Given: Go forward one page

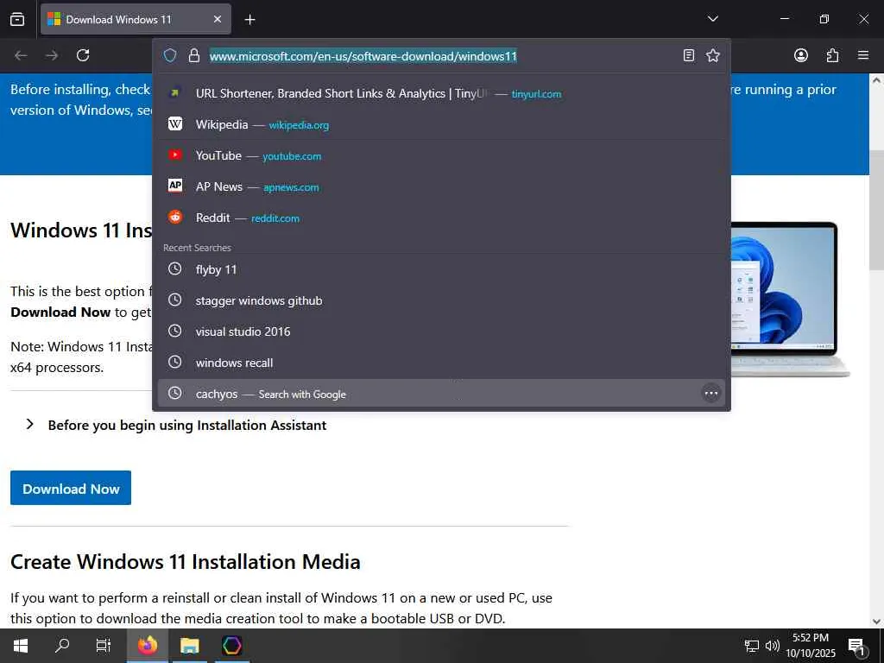Looking at the screenshot, I should tap(52, 55).
